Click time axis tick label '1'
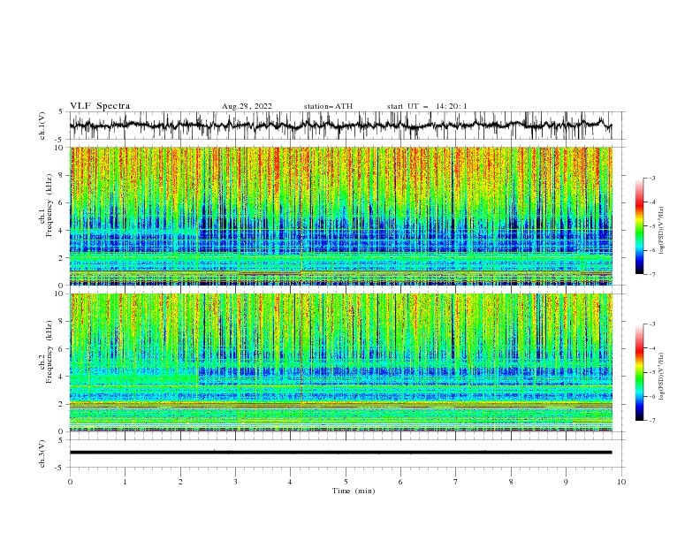Screen dimensions: 700x541 pos(125,482)
